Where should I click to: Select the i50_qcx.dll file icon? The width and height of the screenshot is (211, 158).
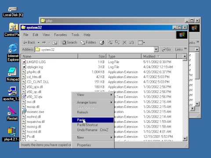[24, 87]
